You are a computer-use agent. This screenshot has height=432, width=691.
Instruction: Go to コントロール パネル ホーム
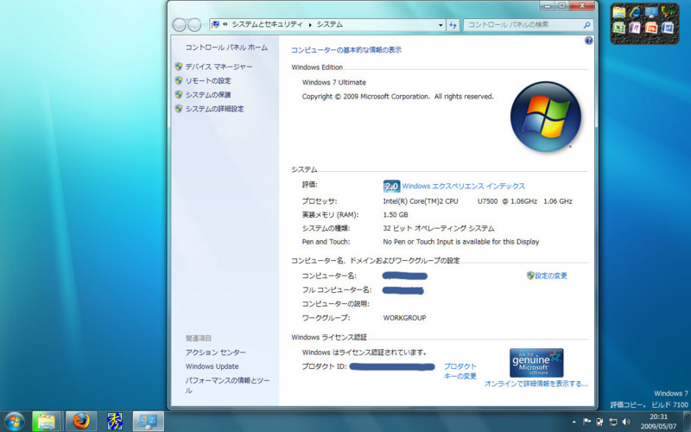[226, 48]
